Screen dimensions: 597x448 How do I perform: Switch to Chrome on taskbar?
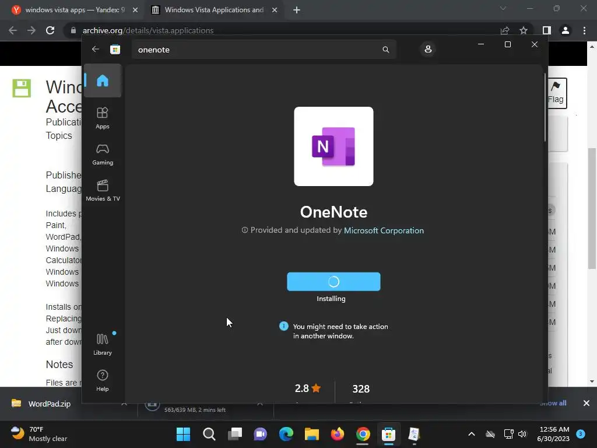tap(363, 434)
